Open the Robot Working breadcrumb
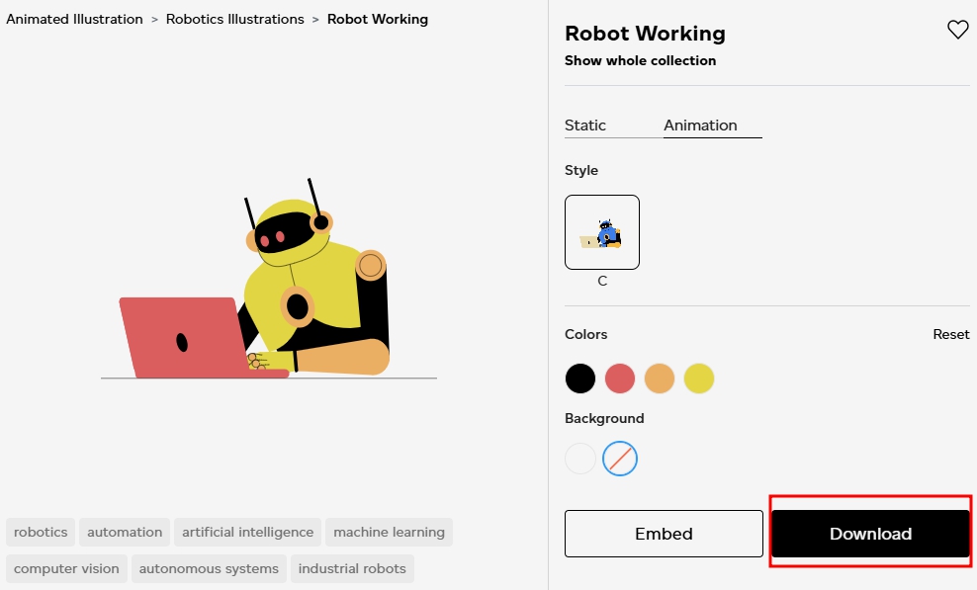This screenshot has height=590, width=977. tap(378, 20)
